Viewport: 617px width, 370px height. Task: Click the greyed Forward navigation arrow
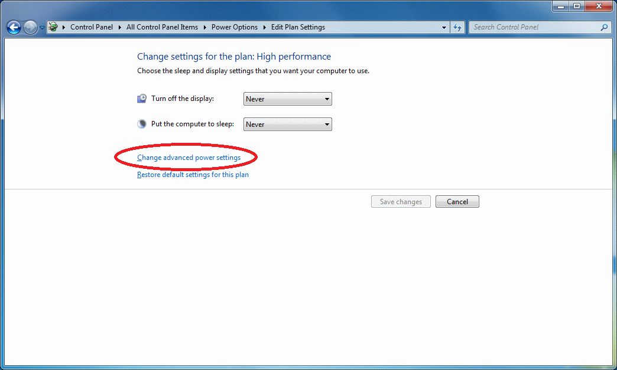pyautogui.click(x=30, y=28)
